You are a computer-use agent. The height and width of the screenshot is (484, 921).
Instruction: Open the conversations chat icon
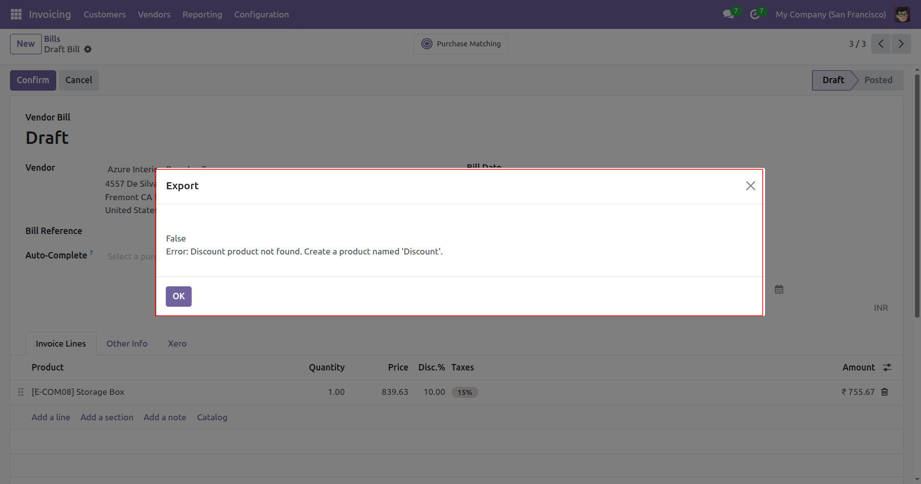729,14
